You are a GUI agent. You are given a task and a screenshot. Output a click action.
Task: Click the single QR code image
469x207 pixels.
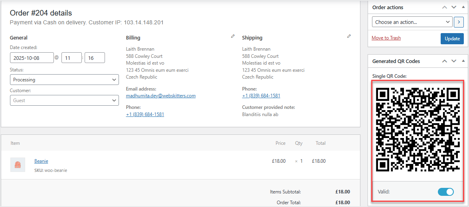coord(418,130)
